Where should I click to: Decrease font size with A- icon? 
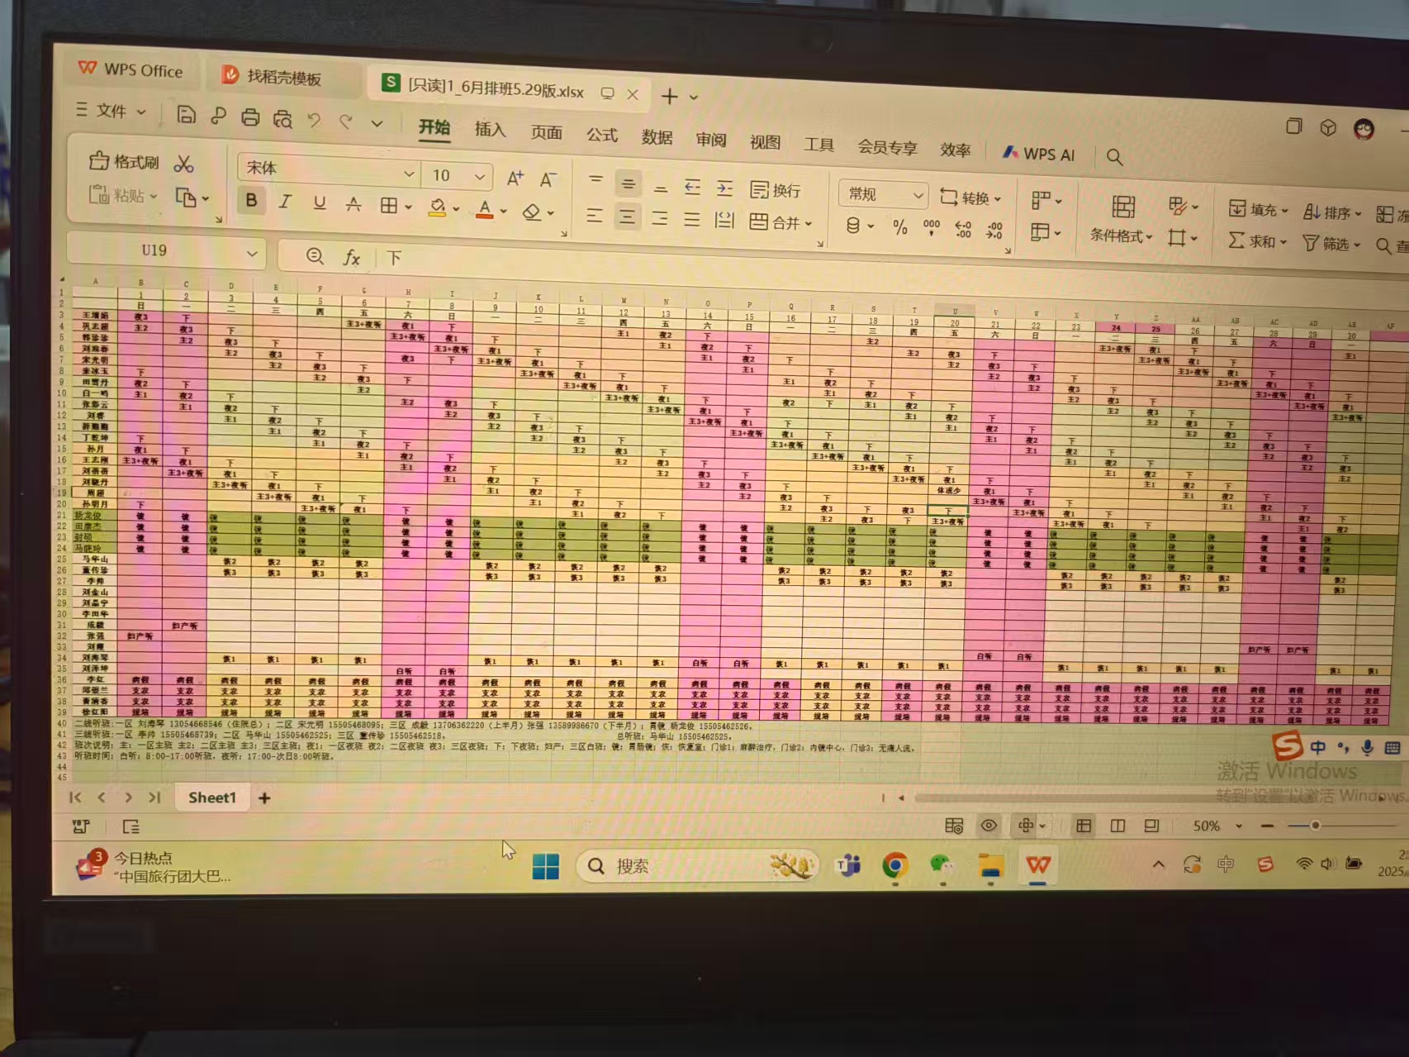548,179
